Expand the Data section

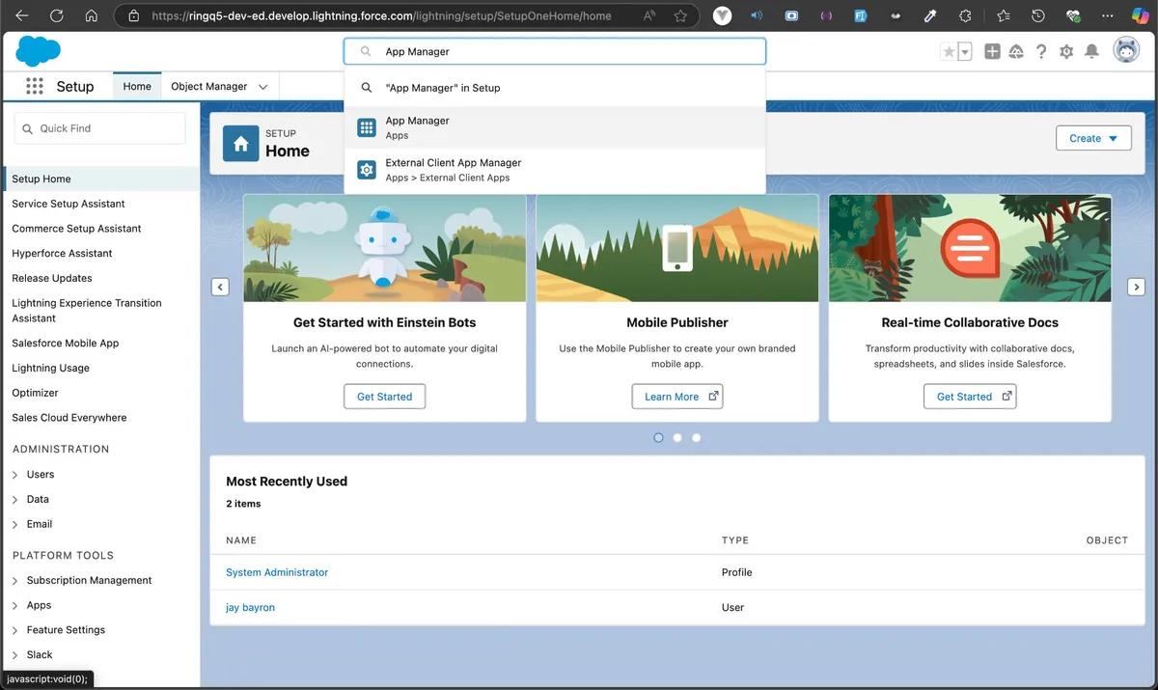pyautogui.click(x=14, y=500)
